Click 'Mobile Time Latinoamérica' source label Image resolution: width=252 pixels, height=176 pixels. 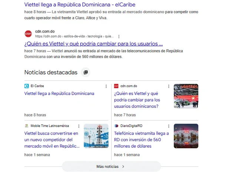point(50,126)
